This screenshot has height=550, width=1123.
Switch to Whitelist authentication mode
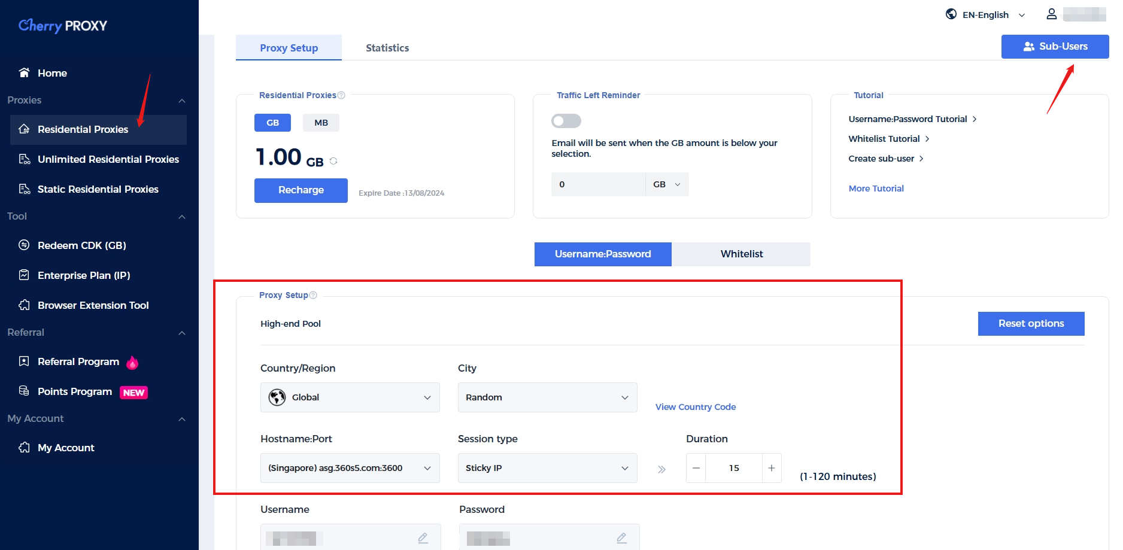(x=741, y=254)
